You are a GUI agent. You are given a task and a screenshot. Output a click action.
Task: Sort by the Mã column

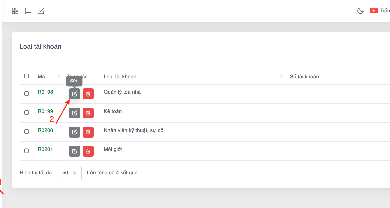point(59,77)
